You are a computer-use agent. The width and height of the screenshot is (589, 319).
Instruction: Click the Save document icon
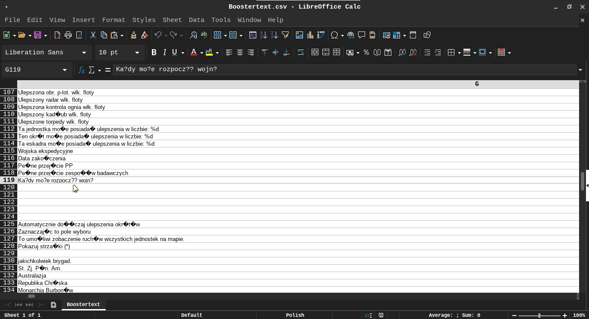[38, 35]
